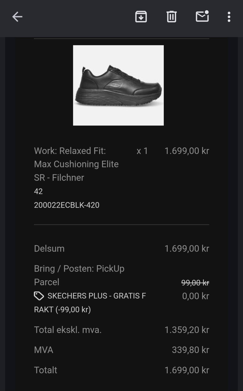
Task: Tap Bring / Posten: PickUp Parcel line
Action: 79,275
